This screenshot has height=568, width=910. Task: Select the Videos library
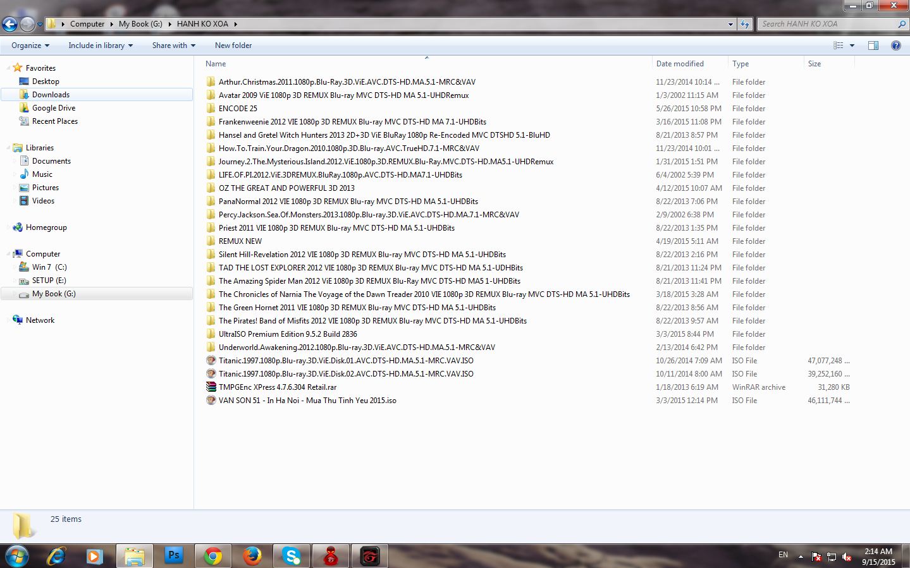[43, 201]
